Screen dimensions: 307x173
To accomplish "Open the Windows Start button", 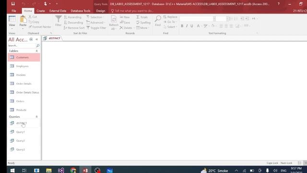I will tap(12, 170).
